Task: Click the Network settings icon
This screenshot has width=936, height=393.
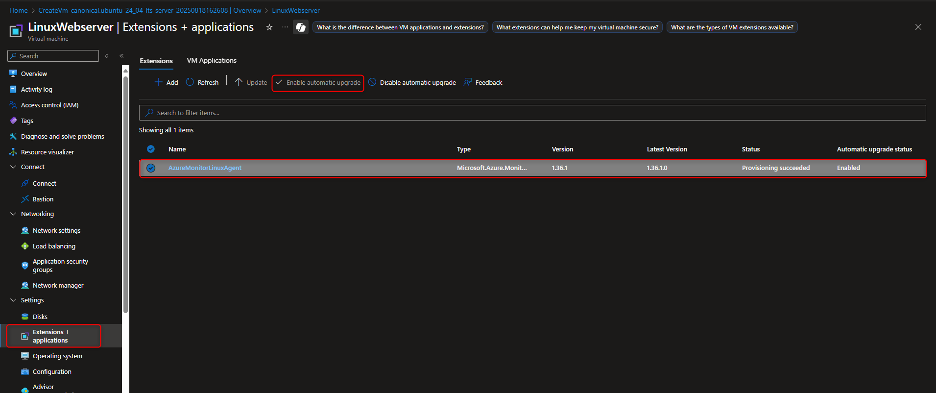Action: click(25, 230)
